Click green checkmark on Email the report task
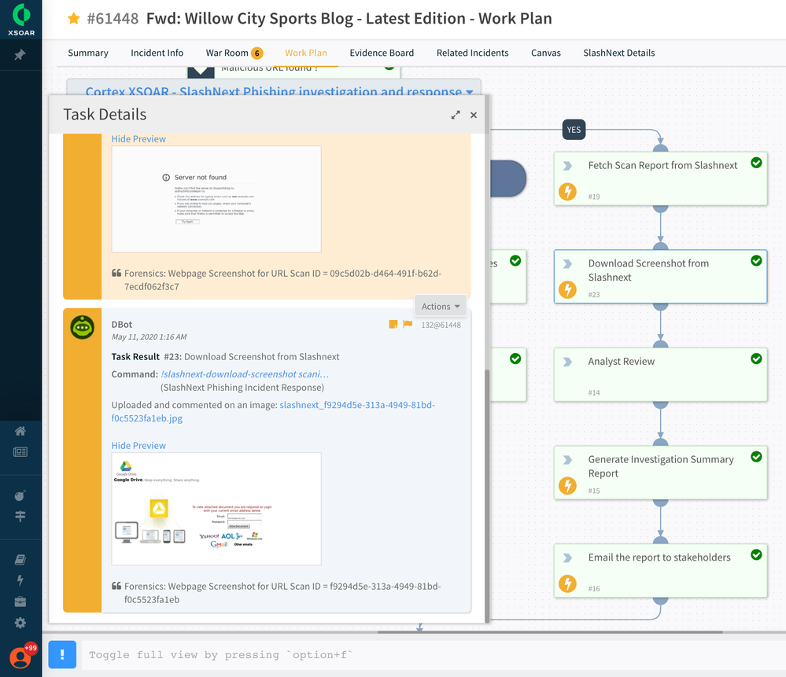 pos(756,554)
